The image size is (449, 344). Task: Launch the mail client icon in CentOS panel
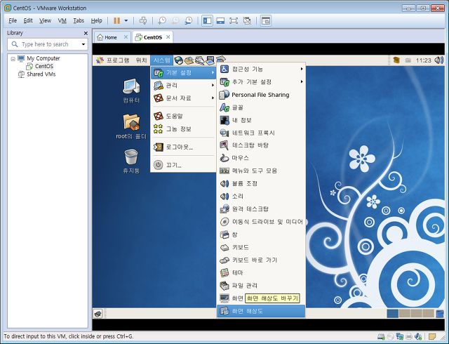(189, 60)
